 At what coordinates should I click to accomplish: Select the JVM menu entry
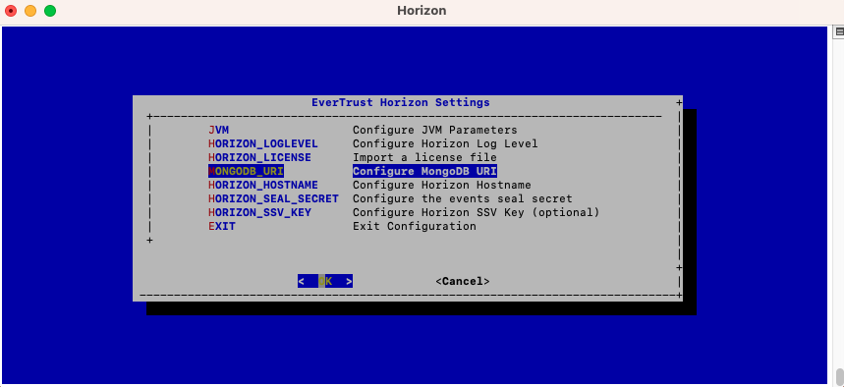pos(218,130)
